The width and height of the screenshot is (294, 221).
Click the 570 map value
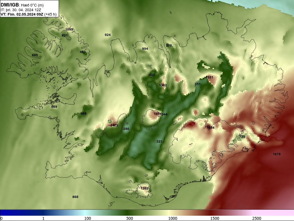click(x=169, y=45)
